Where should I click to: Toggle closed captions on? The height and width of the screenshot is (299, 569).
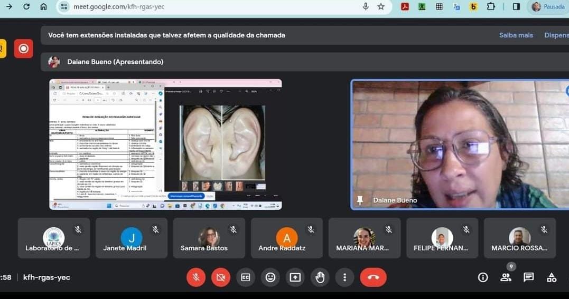click(245, 277)
